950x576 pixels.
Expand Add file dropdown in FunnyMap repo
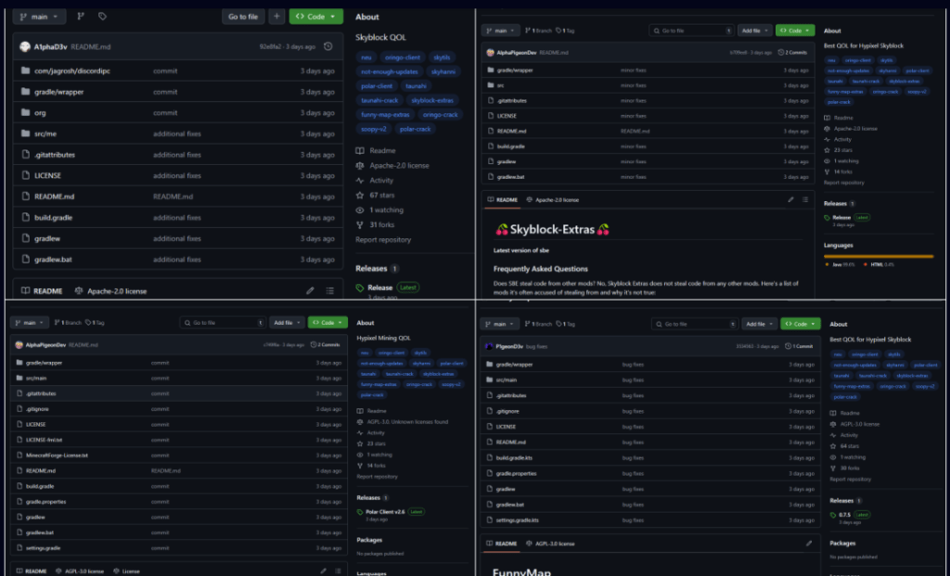click(760, 324)
